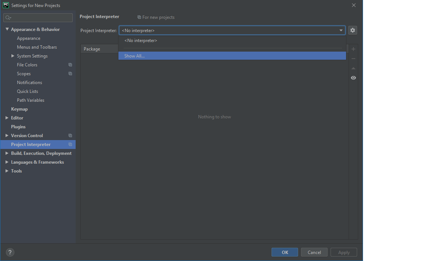This screenshot has height=261, width=425.
Task: Expand the System Settings node
Action: [13, 56]
